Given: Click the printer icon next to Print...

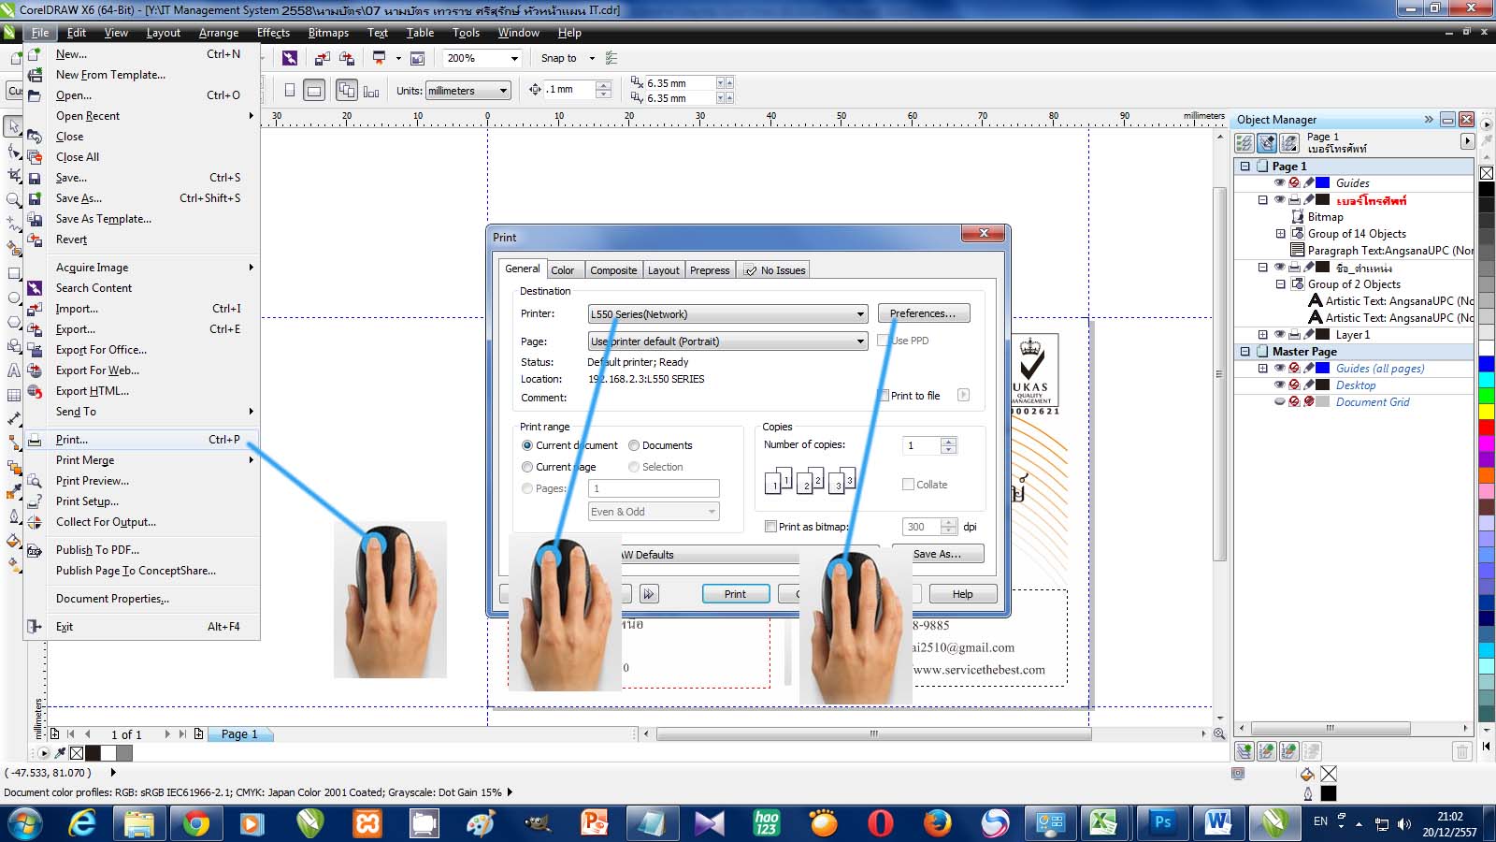Looking at the screenshot, I should coord(35,440).
